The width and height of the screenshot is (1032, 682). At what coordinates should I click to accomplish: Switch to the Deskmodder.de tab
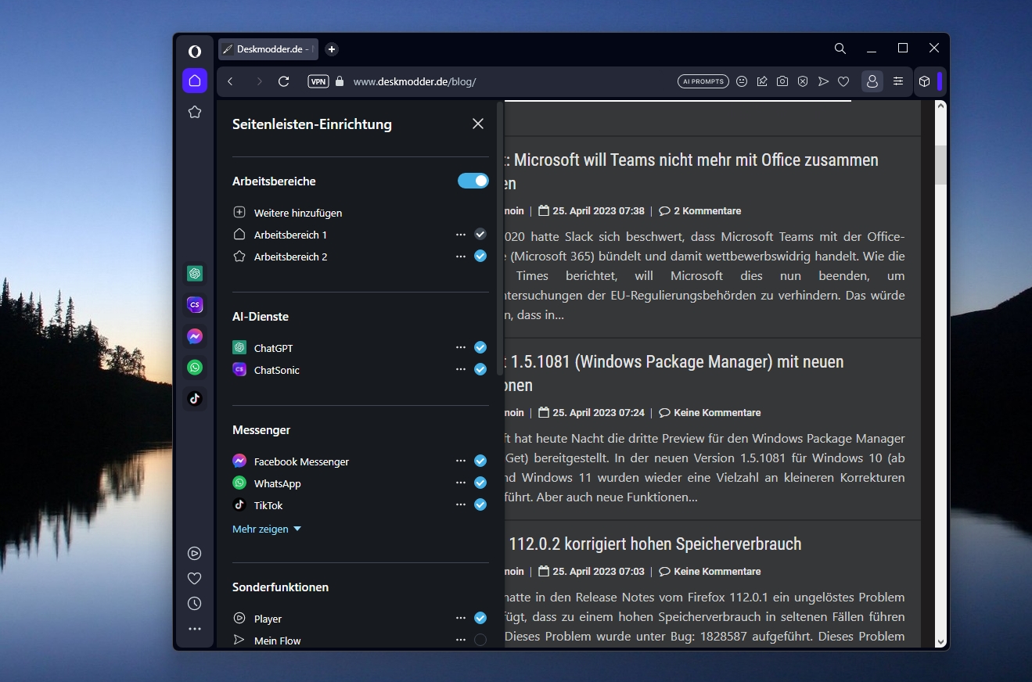[x=268, y=49]
